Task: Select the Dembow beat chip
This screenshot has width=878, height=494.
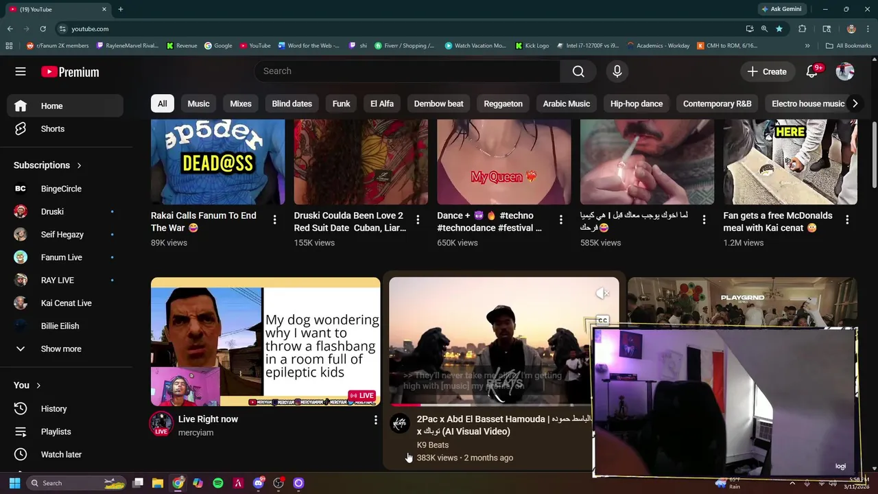Action: [438, 104]
